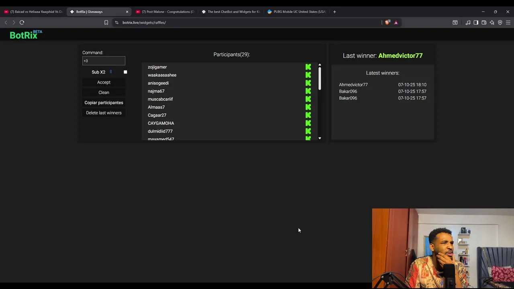Switch to the best ChatBot and Widgets tab
The image size is (514, 289).
coord(231,12)
